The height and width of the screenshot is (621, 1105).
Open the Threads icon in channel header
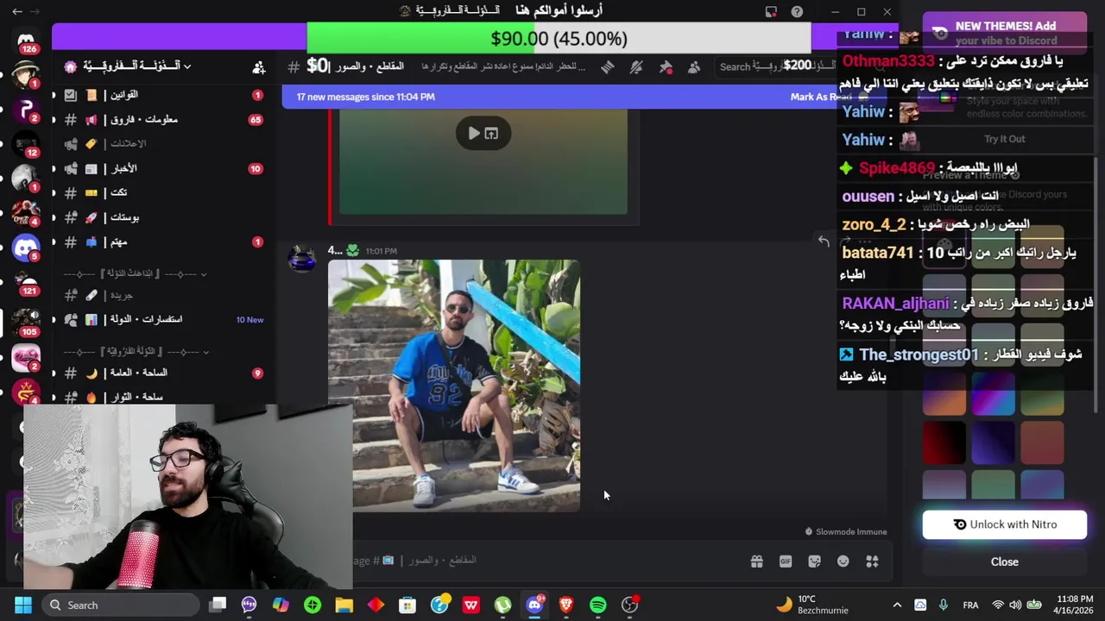(x=607, y=67)
